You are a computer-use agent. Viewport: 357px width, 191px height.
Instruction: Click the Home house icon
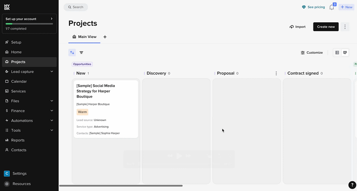(7, 52)
